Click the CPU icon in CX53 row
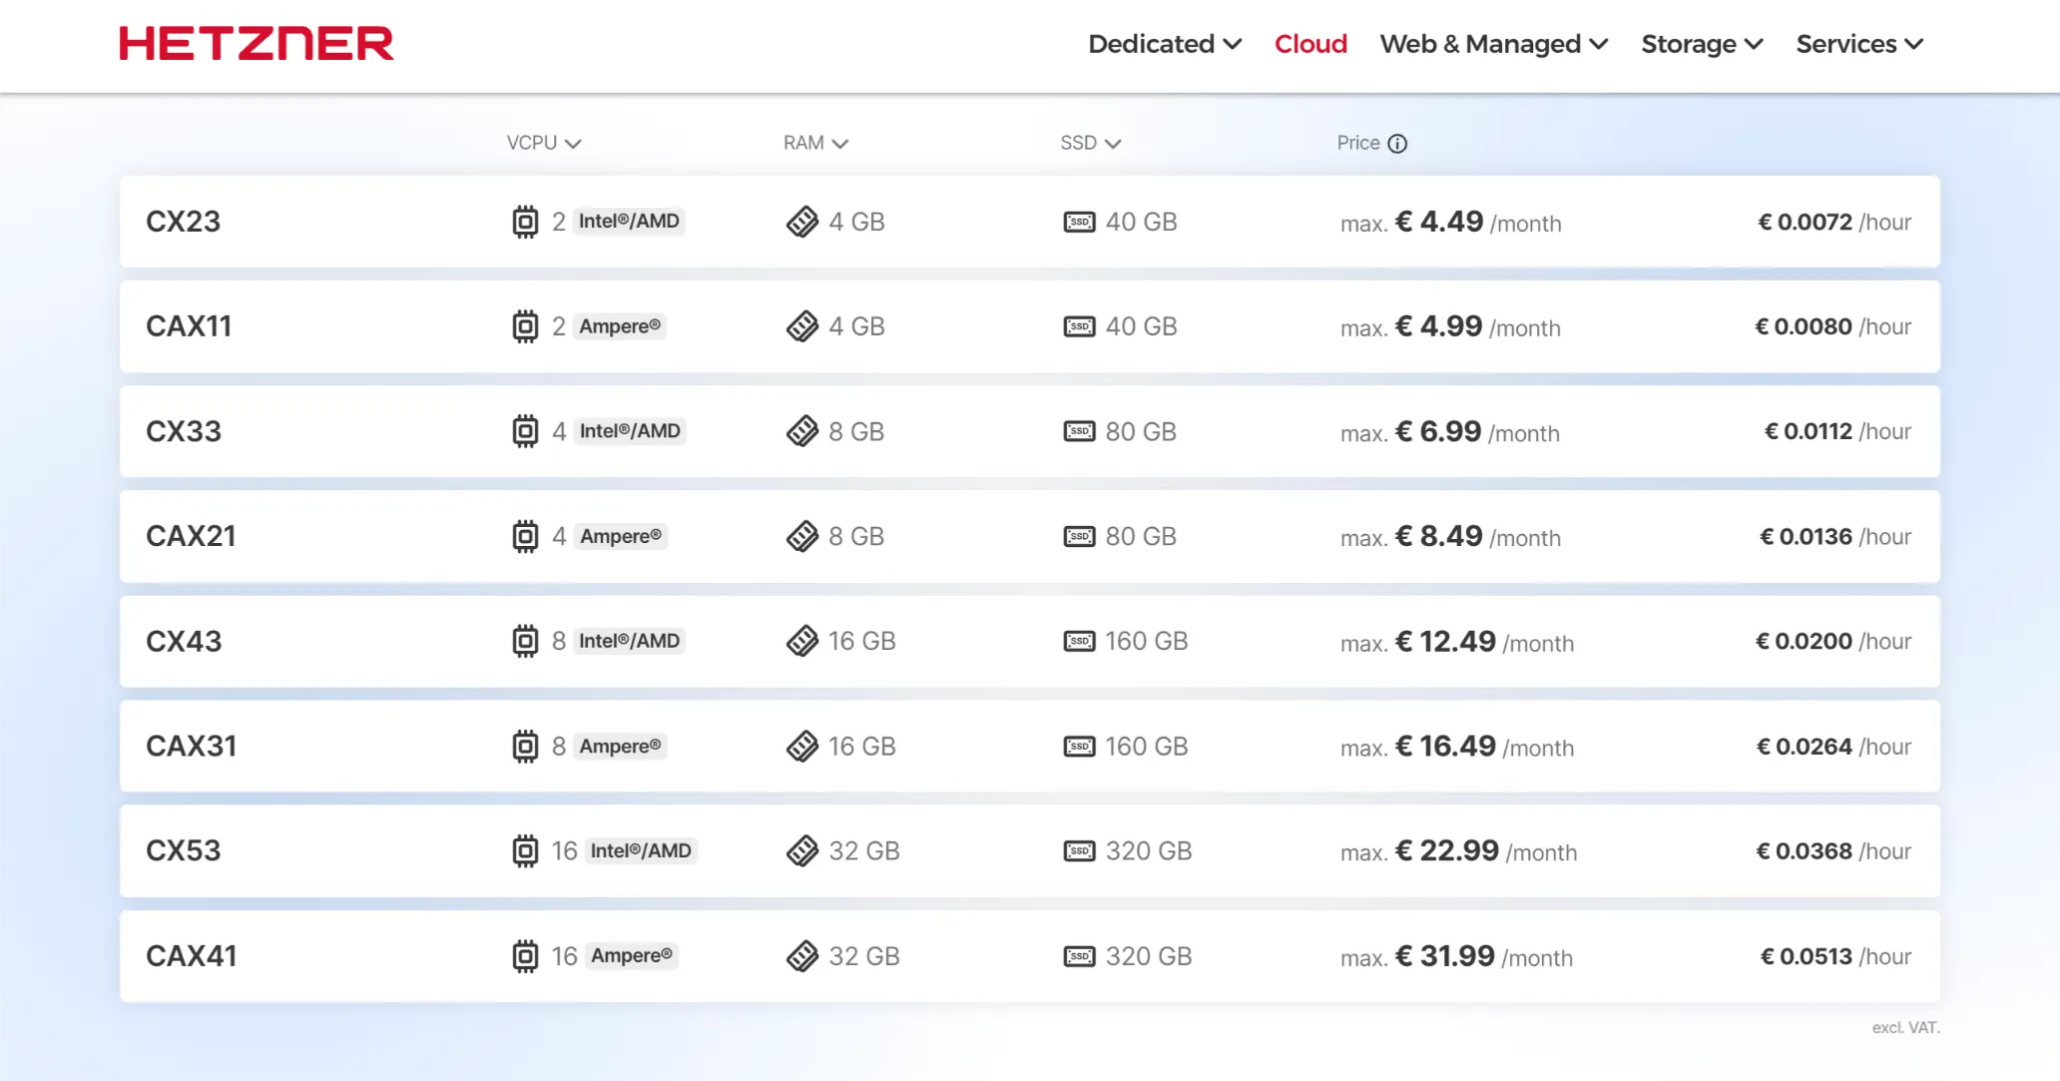This screenshot has width=2060, height=1081. click(525, 850)
